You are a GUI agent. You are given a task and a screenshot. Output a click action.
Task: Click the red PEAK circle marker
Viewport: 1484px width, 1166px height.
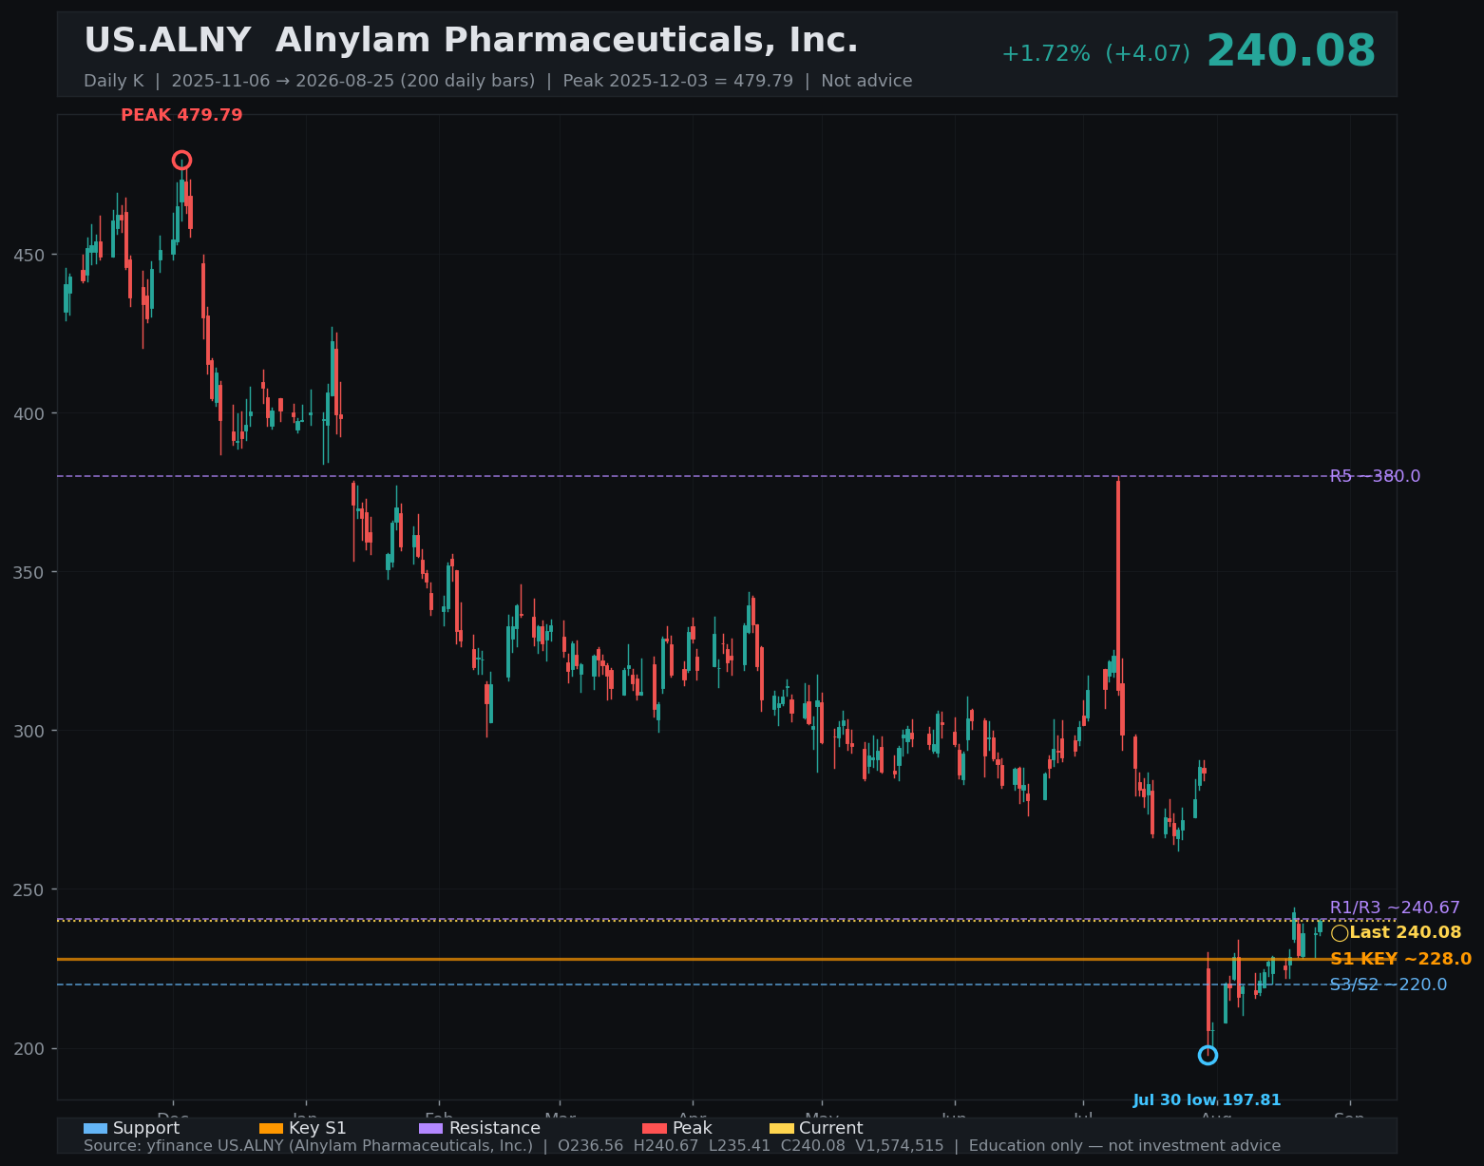(181, 160)
